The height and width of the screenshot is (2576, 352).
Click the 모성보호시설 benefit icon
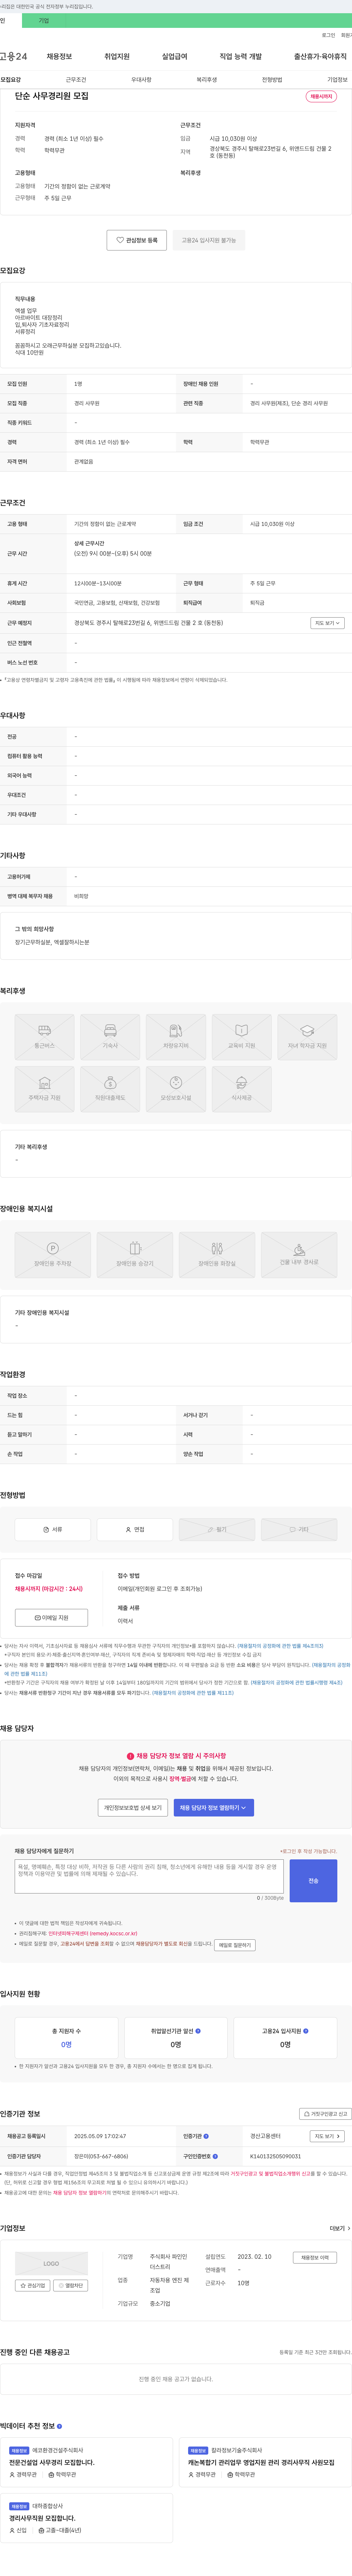(x=176, y=1089)
